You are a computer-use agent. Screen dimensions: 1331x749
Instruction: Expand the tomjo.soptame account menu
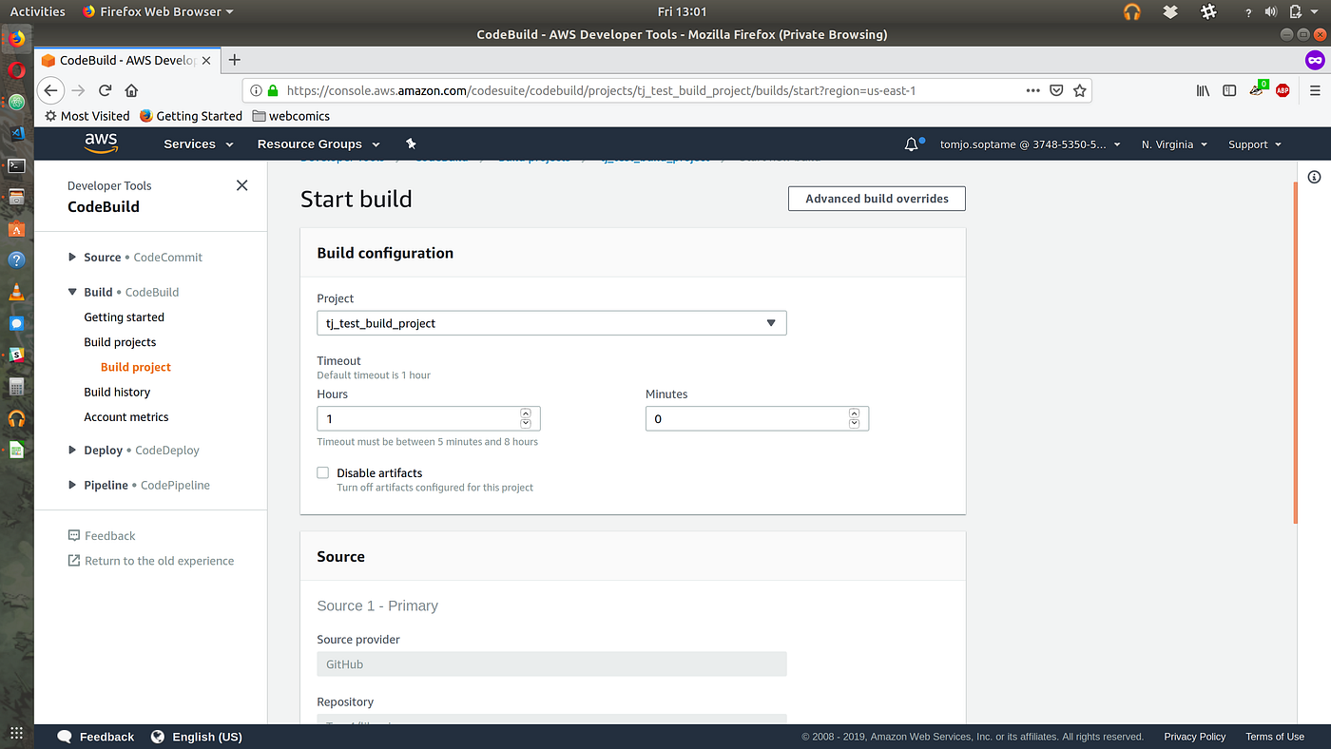[1030, 144]
